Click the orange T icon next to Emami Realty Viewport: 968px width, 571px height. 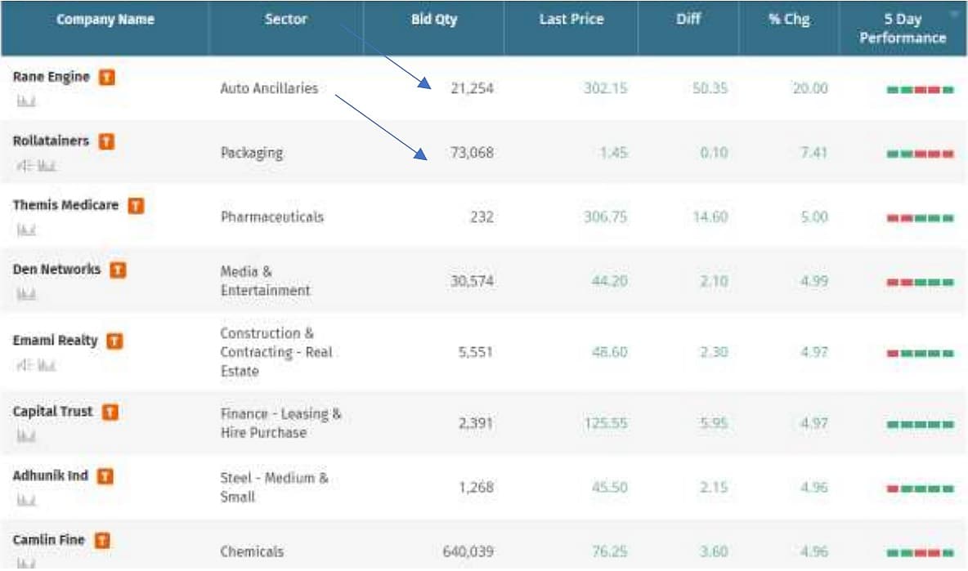coord(115,341)
